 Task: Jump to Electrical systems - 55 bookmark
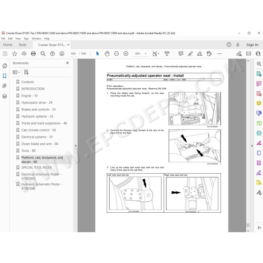point(37,137)
